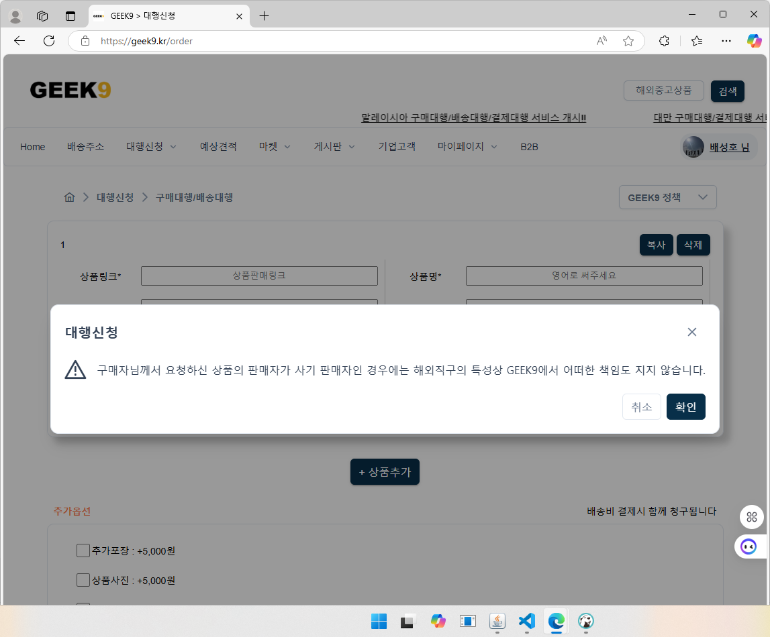
Task: Open the workspaces icon in the title bar
Action: pyautogui.click(x=43, y=16)
